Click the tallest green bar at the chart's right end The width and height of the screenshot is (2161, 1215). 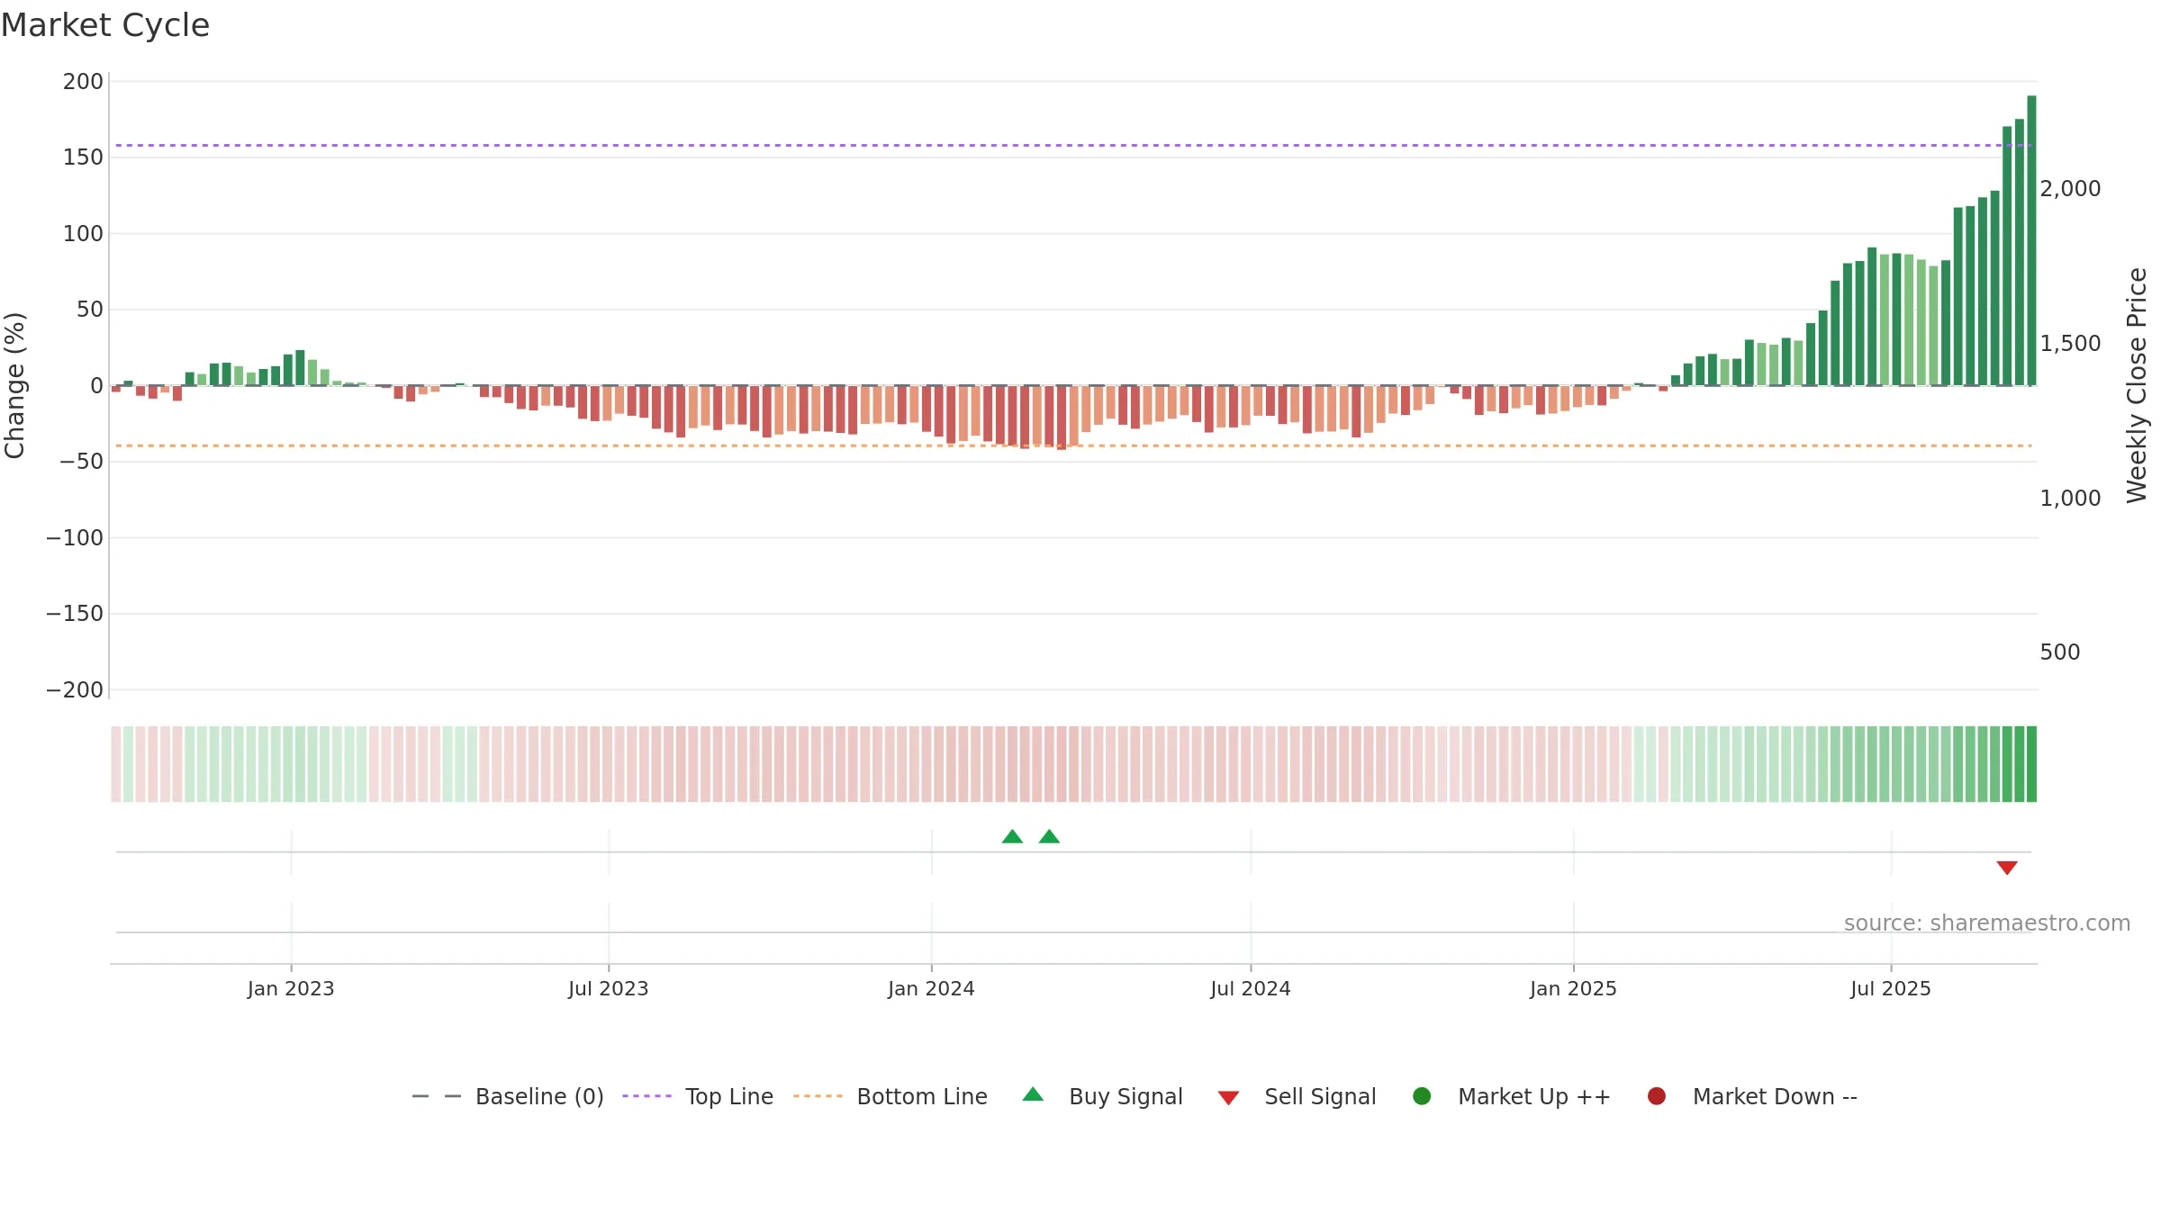tap(2031, 240)
